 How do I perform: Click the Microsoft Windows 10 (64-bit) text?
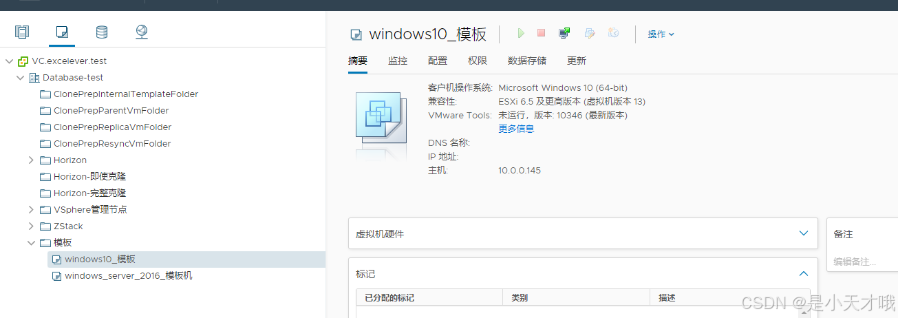click(563, 87)
